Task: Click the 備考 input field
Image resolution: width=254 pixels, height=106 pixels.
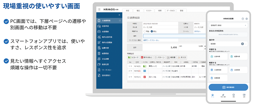Action: (175, 36)
